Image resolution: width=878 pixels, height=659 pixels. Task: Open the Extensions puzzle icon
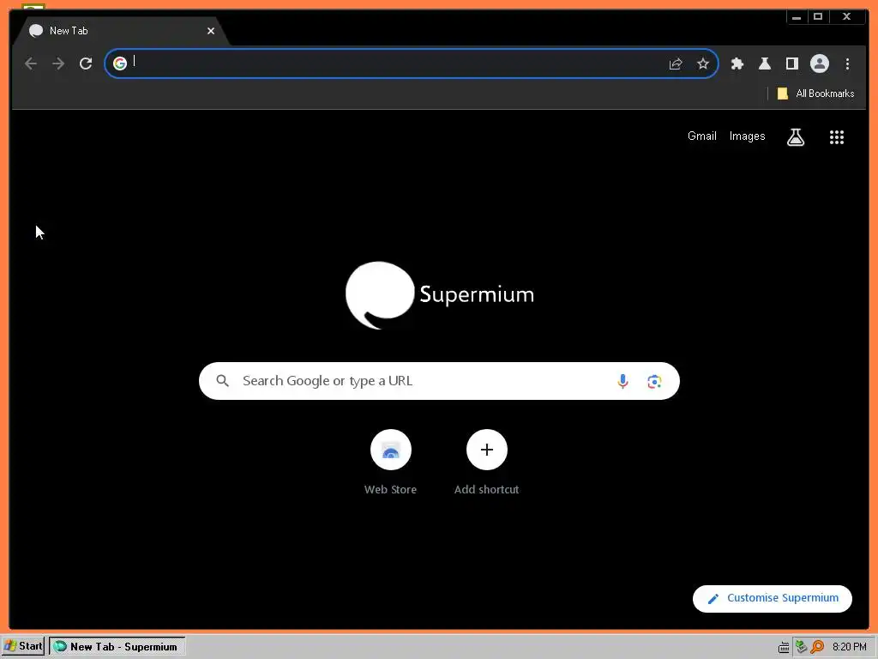pos(737,63)
